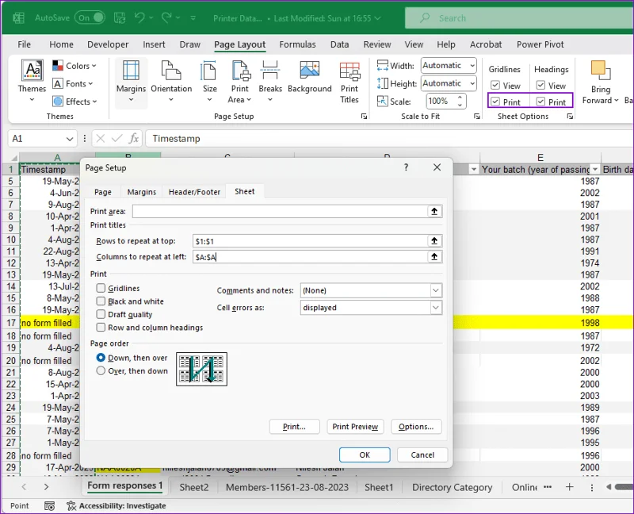Enable Row and column headings option
The height and width of the screenshot is (514, 634).
(101, 328)
